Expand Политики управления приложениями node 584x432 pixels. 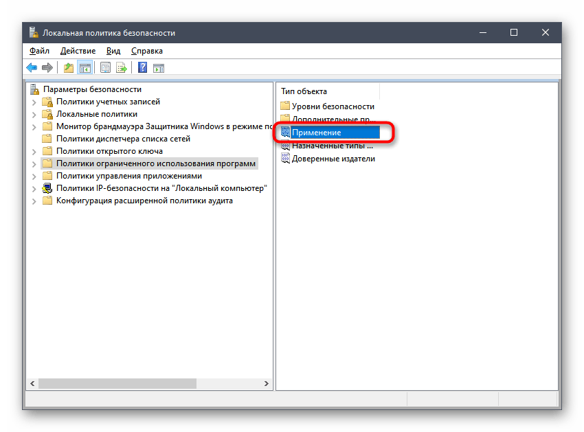point(35,176)
